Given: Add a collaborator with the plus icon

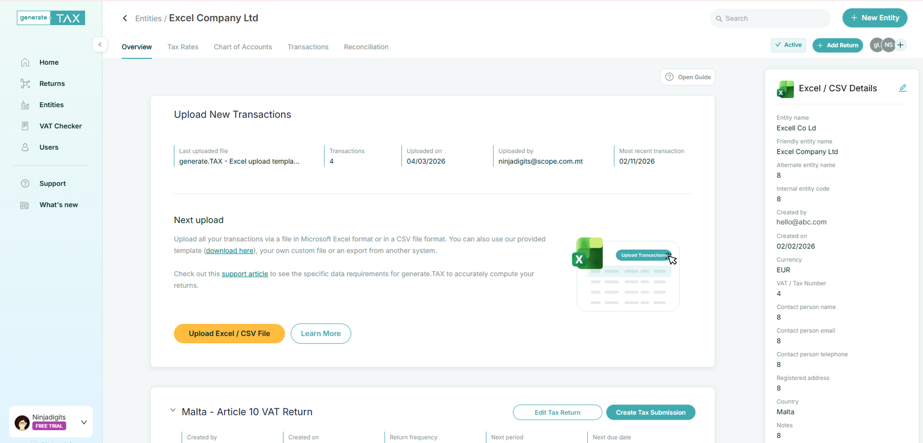Looking at the screenshot, I should click(900, 45).
